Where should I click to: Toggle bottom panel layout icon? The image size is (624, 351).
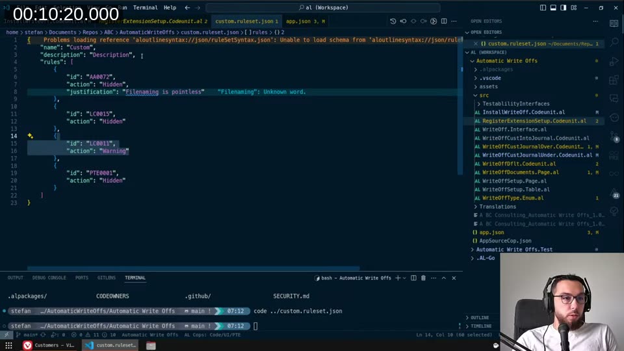click(x=553, y=8)
